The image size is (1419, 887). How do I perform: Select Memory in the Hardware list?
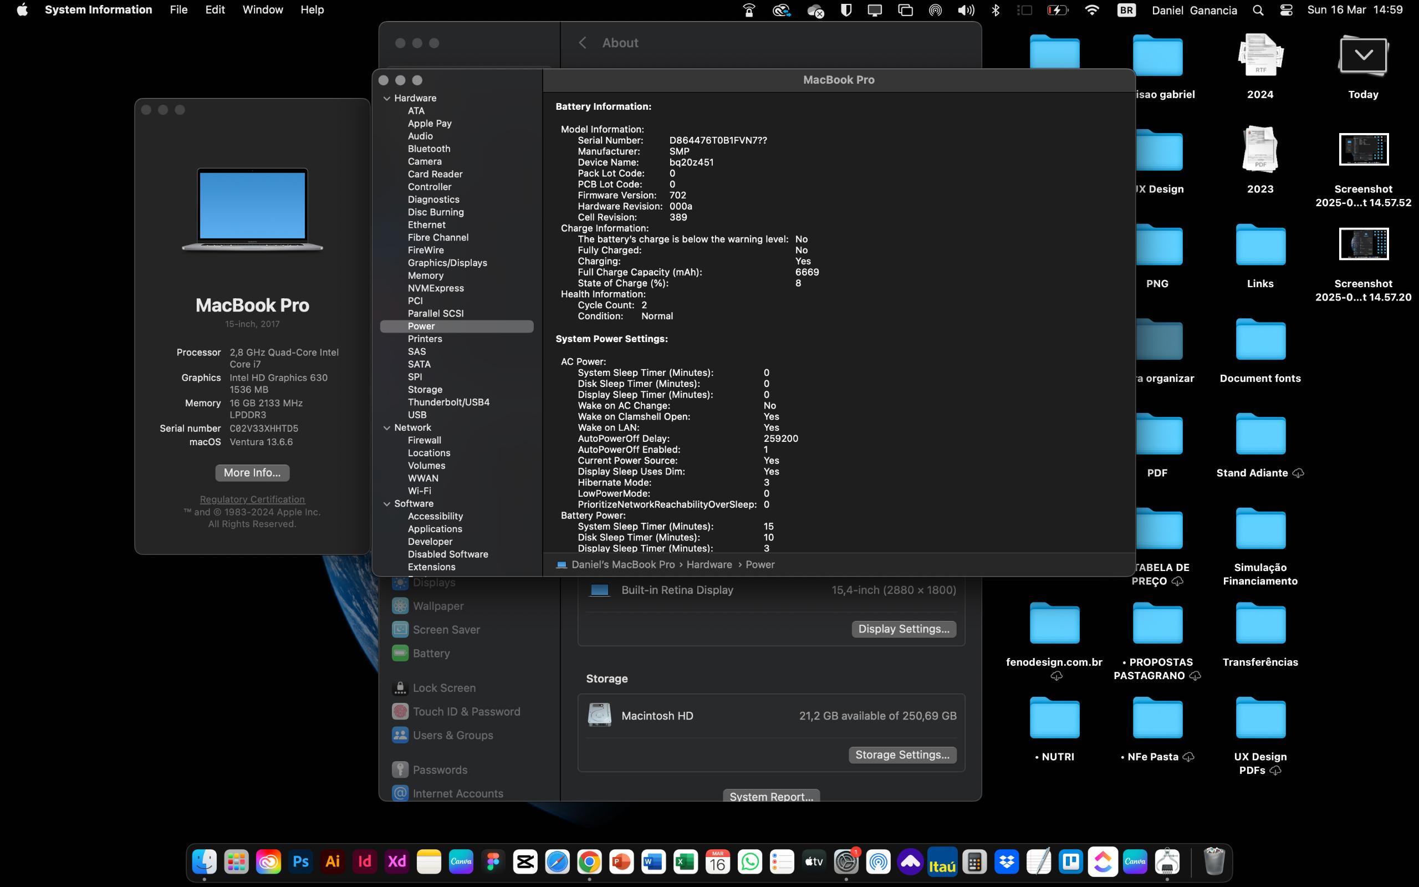point(426,276)
